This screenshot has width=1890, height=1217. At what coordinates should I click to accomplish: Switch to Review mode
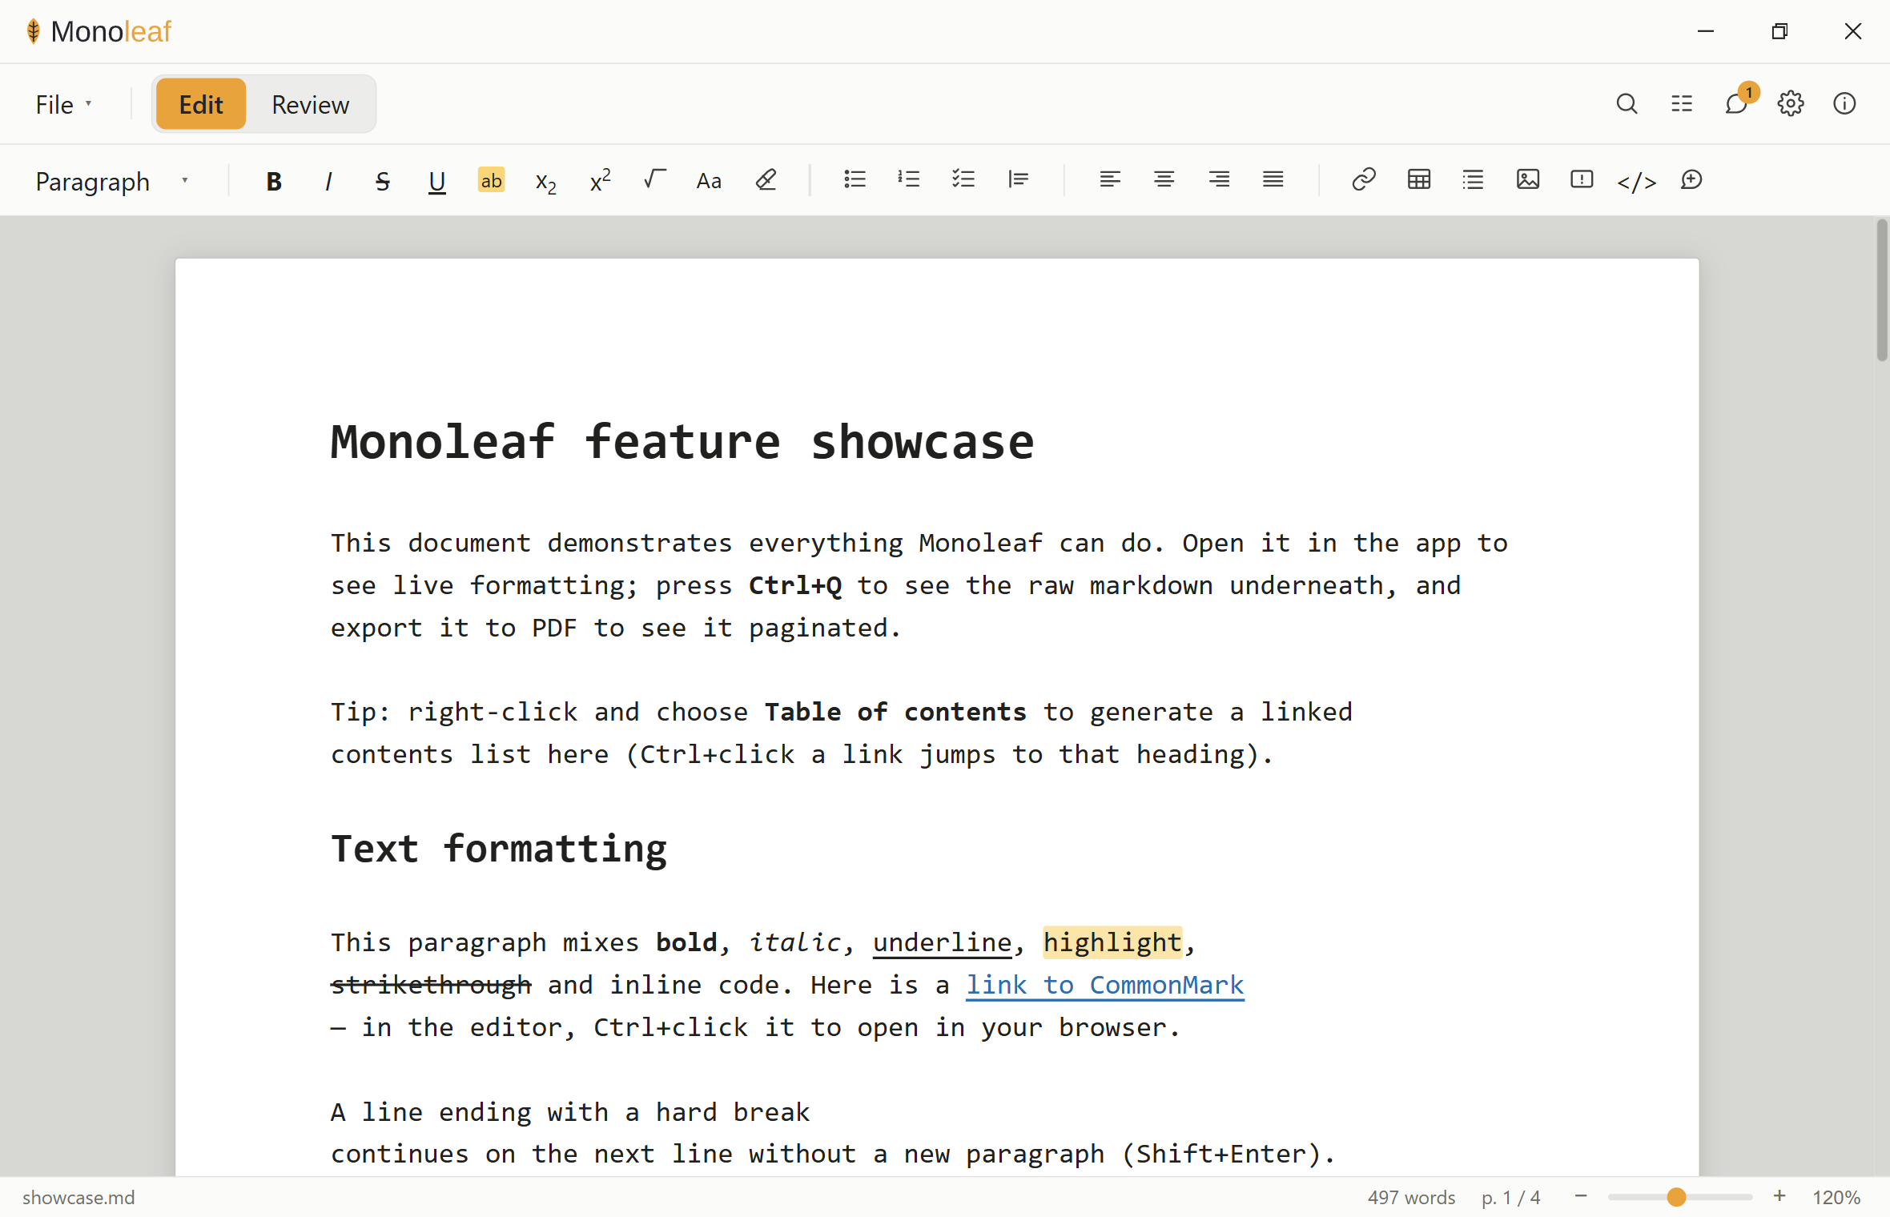[310, 104]
